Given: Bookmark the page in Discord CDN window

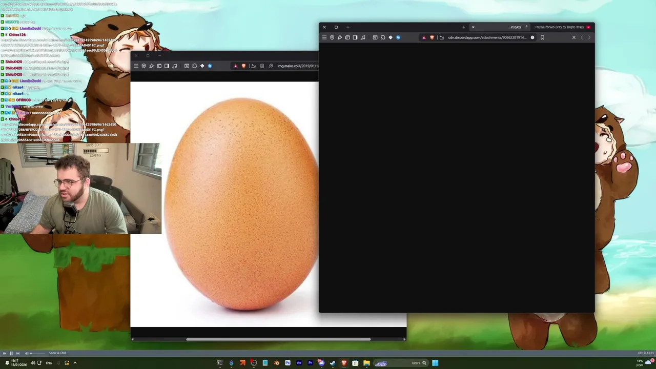Looking at the screenshot, I should coord(542,37).
